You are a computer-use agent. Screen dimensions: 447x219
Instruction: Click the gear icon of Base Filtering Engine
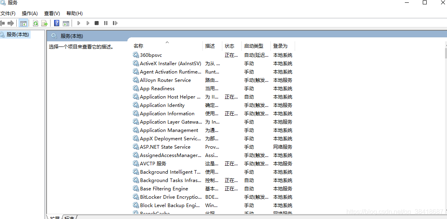tap(136, 188)
